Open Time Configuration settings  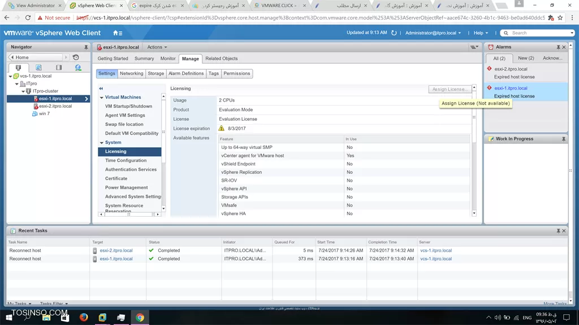[126, 160]
